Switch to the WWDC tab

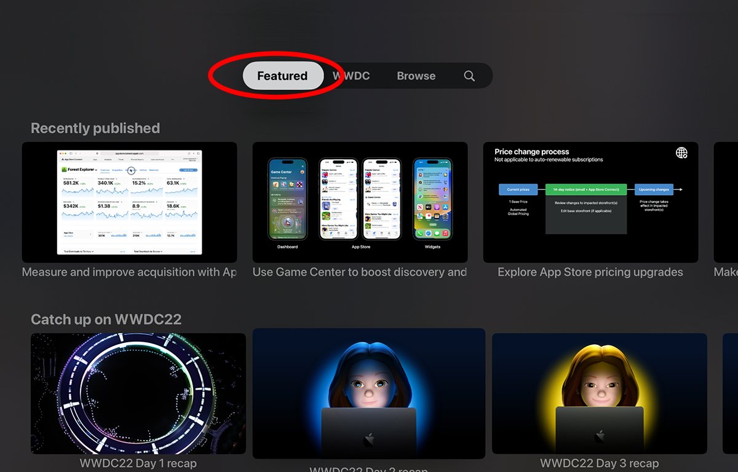pyautogui.click(x=352, y=76)
